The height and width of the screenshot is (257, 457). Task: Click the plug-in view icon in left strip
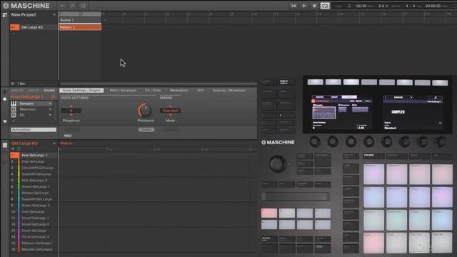point(5,99)
